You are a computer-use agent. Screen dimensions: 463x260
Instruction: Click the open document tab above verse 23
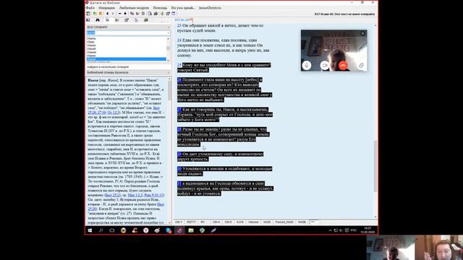coord(183,19)
